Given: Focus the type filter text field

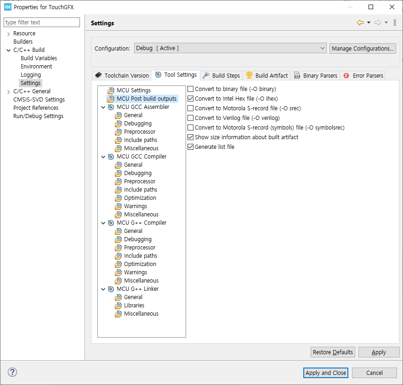Looking at the screenshot, I should (x=42, y=23).
